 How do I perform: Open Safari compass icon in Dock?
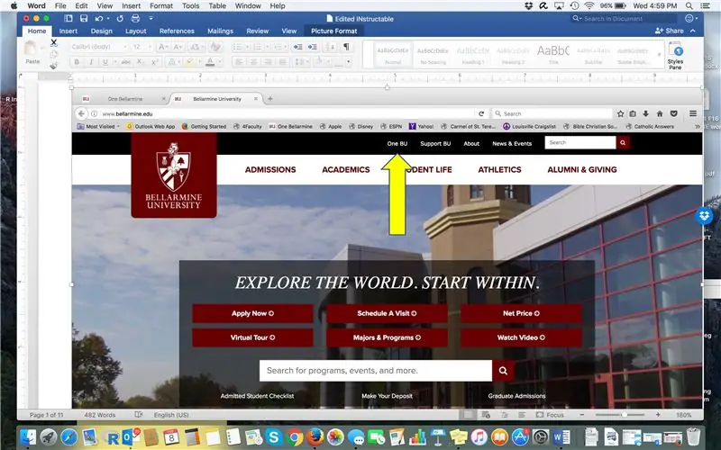point(69,436)
